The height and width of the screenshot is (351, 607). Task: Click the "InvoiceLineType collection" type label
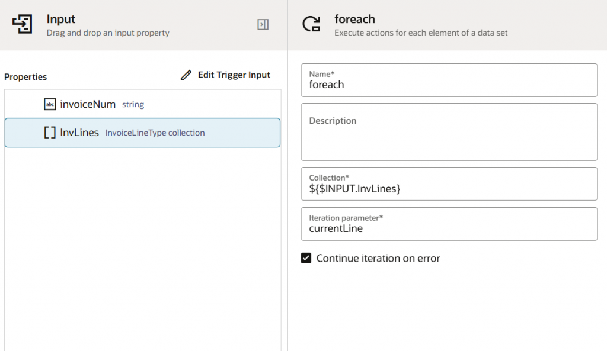point(155,133)
